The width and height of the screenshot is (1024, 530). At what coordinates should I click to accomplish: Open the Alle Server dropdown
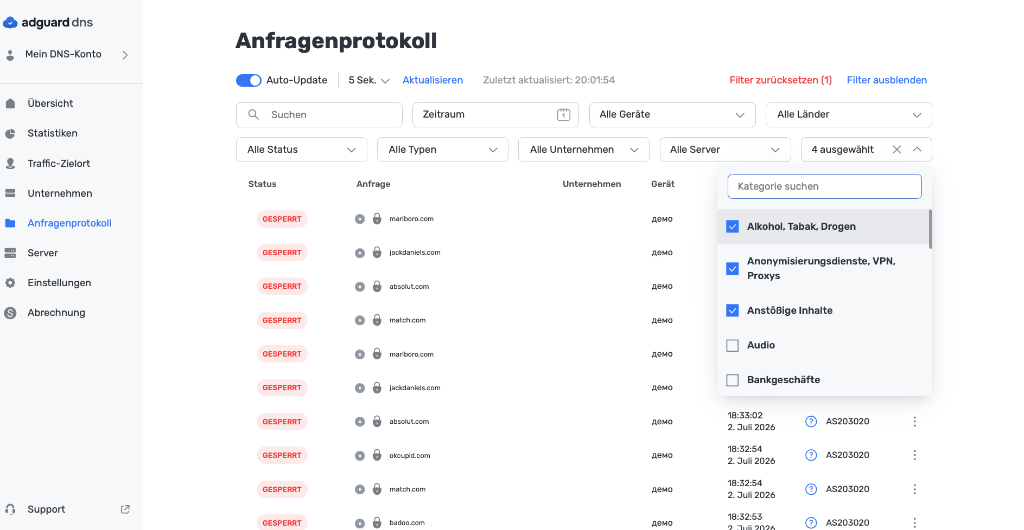pyautogui.click(x=726, y=150)
